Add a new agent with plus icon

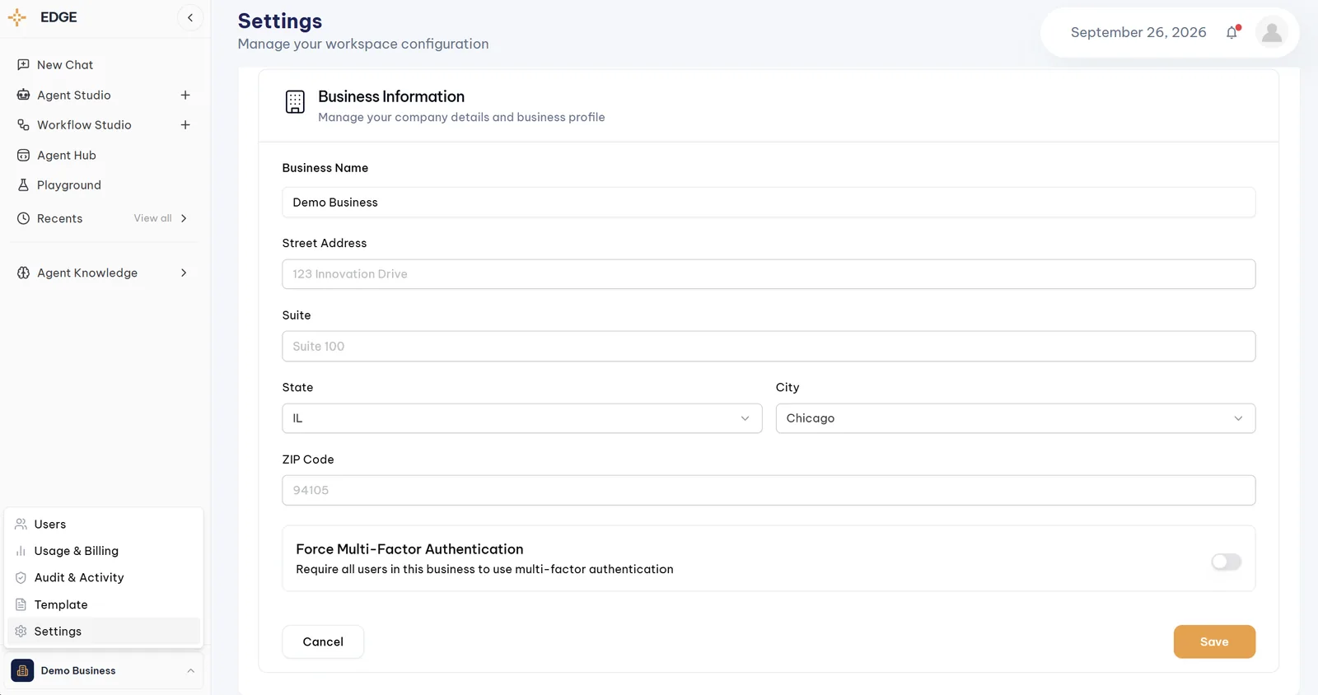pyautogui.click(x=185, y=95)
